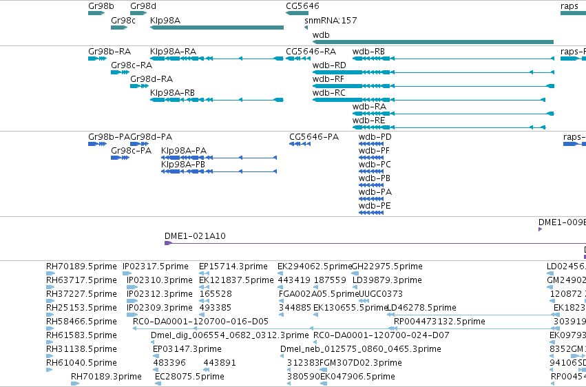Screen dimensions: 586x387
Task: Select the wdb-RA transcript
Action: click(x=453, y=114)
